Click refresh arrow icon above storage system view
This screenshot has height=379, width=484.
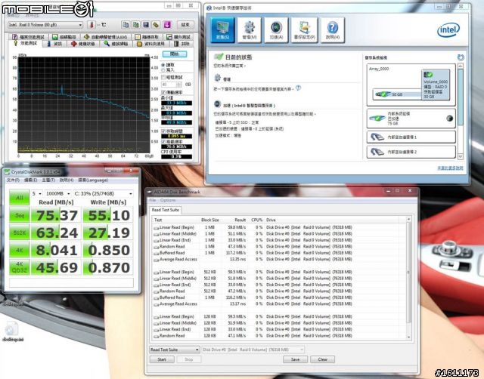(461, 57)
